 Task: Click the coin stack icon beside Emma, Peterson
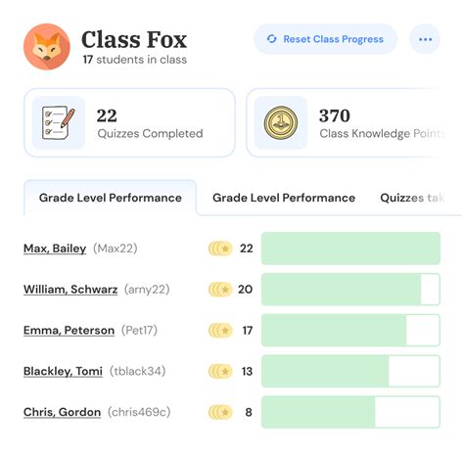[220, 331]
